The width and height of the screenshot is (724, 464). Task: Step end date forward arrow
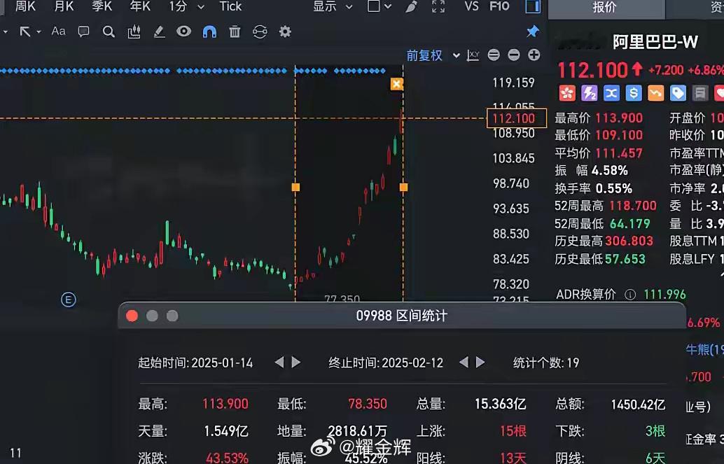click(480, 363)
